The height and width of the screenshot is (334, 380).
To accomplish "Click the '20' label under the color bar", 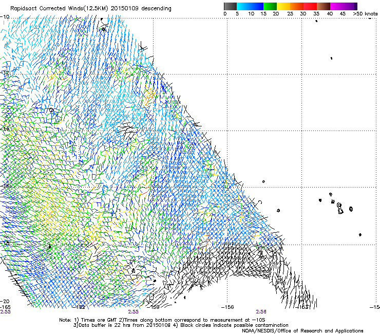I will pyautogui.click(x=276, y=14).
